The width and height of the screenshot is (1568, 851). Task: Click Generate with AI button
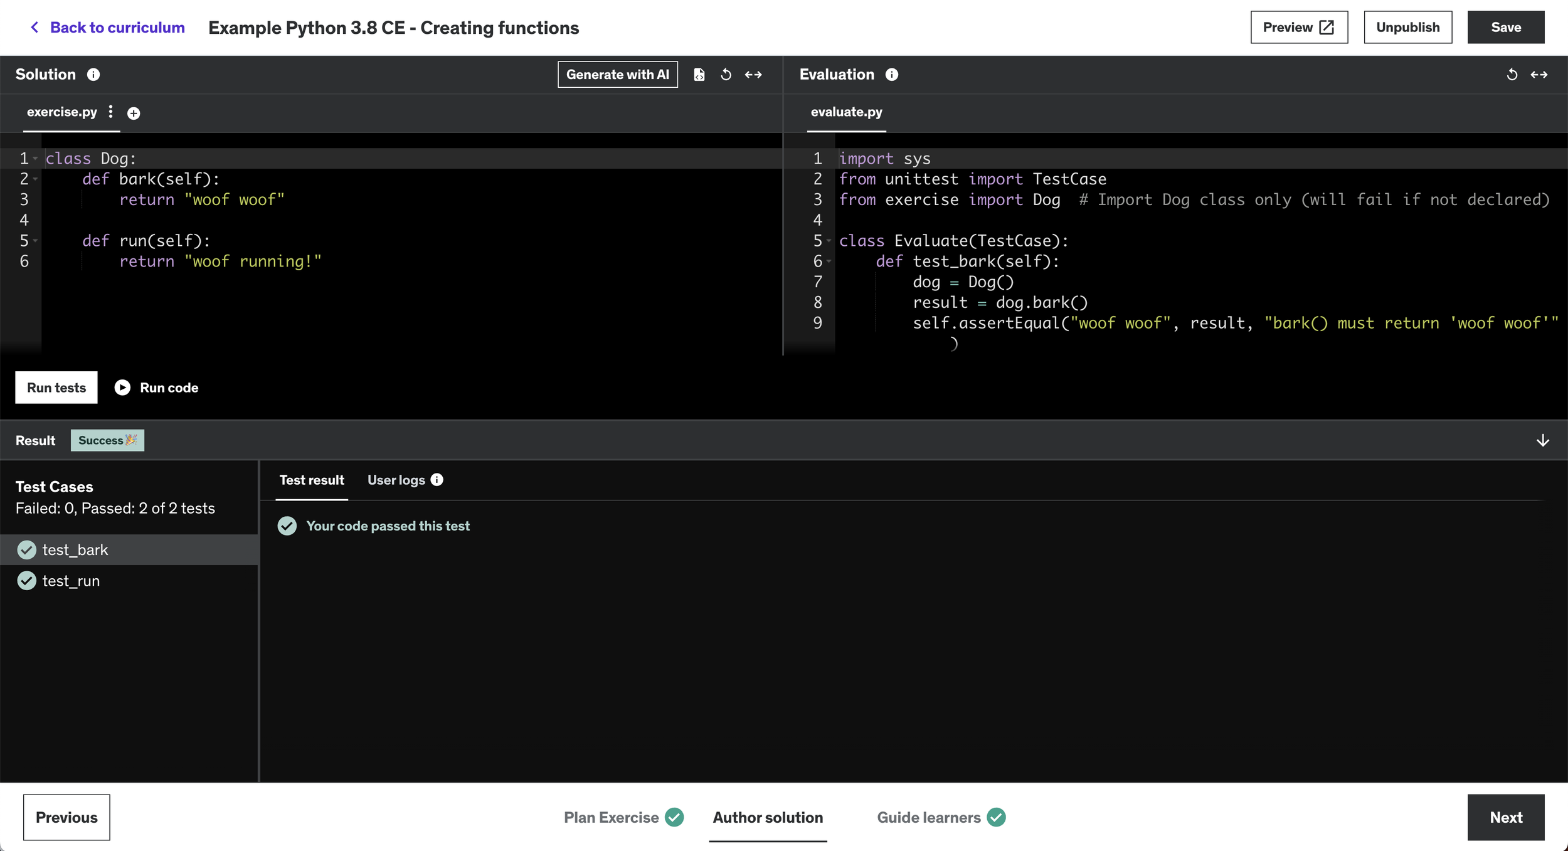pos(617,75)
